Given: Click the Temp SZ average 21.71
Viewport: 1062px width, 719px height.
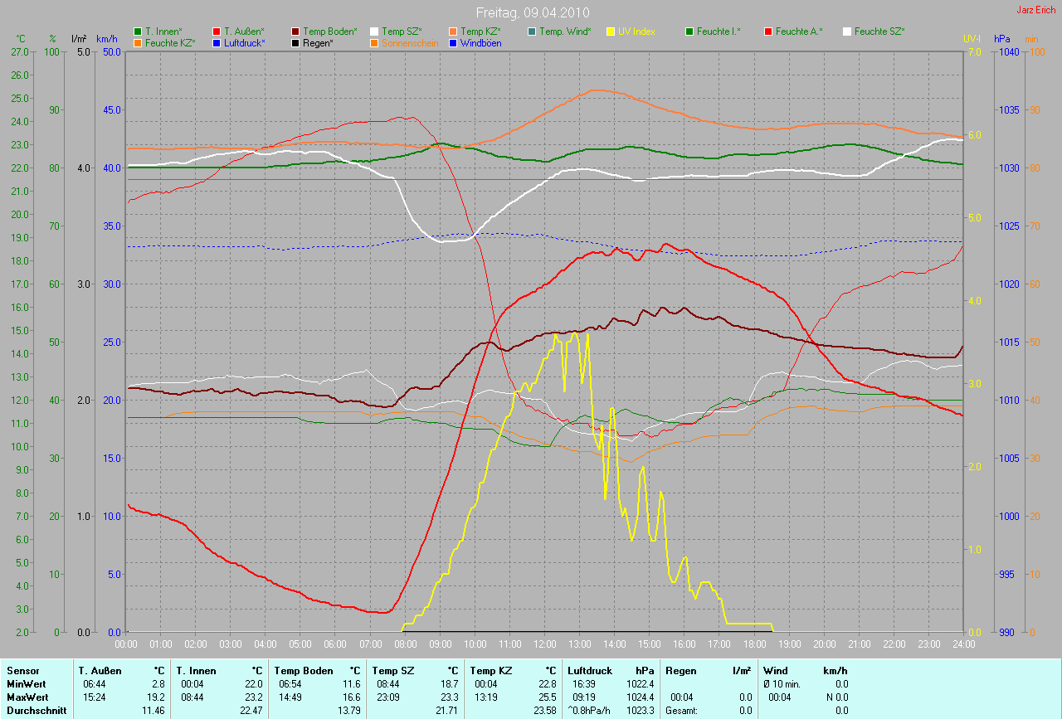Looking at the screenshot, I should [448, 711].
